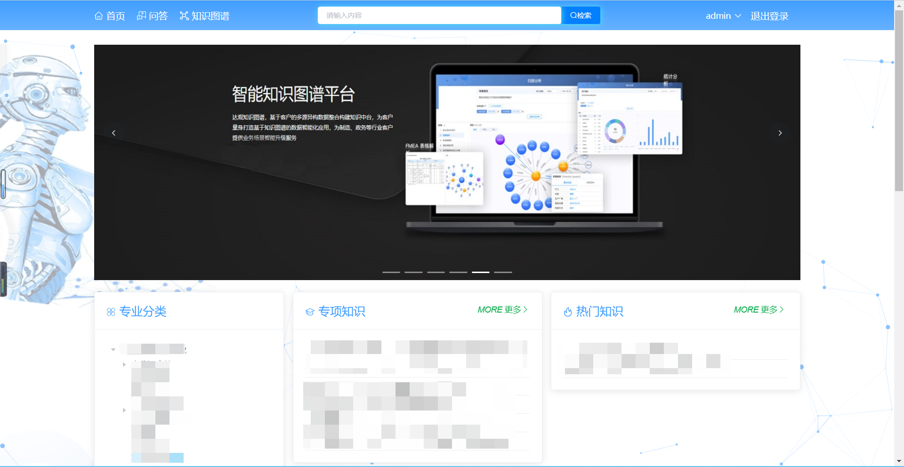Open the 知识图谱 navigation menu item

(x=210, y=16)
